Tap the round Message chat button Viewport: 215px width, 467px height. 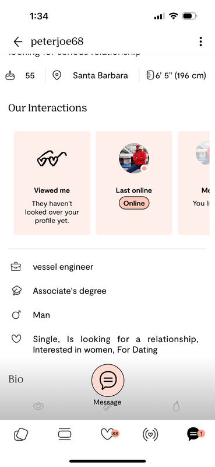pos(108,381)
